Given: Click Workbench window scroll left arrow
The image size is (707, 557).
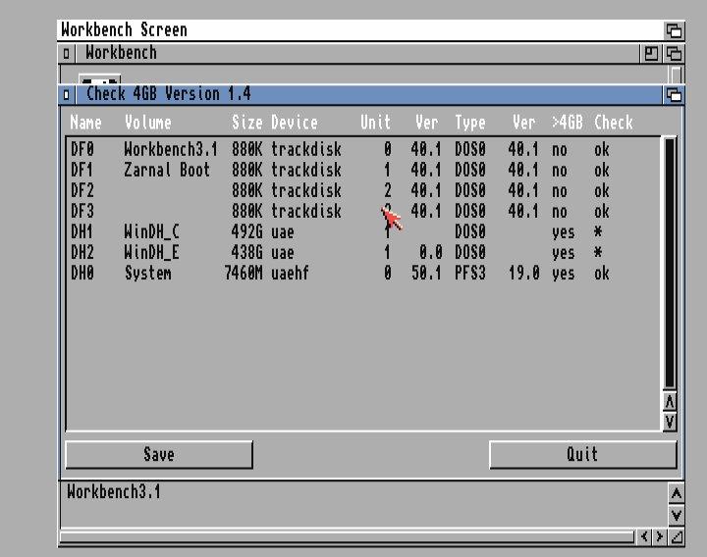Looking at the screenshot, I should pos(644,536).
